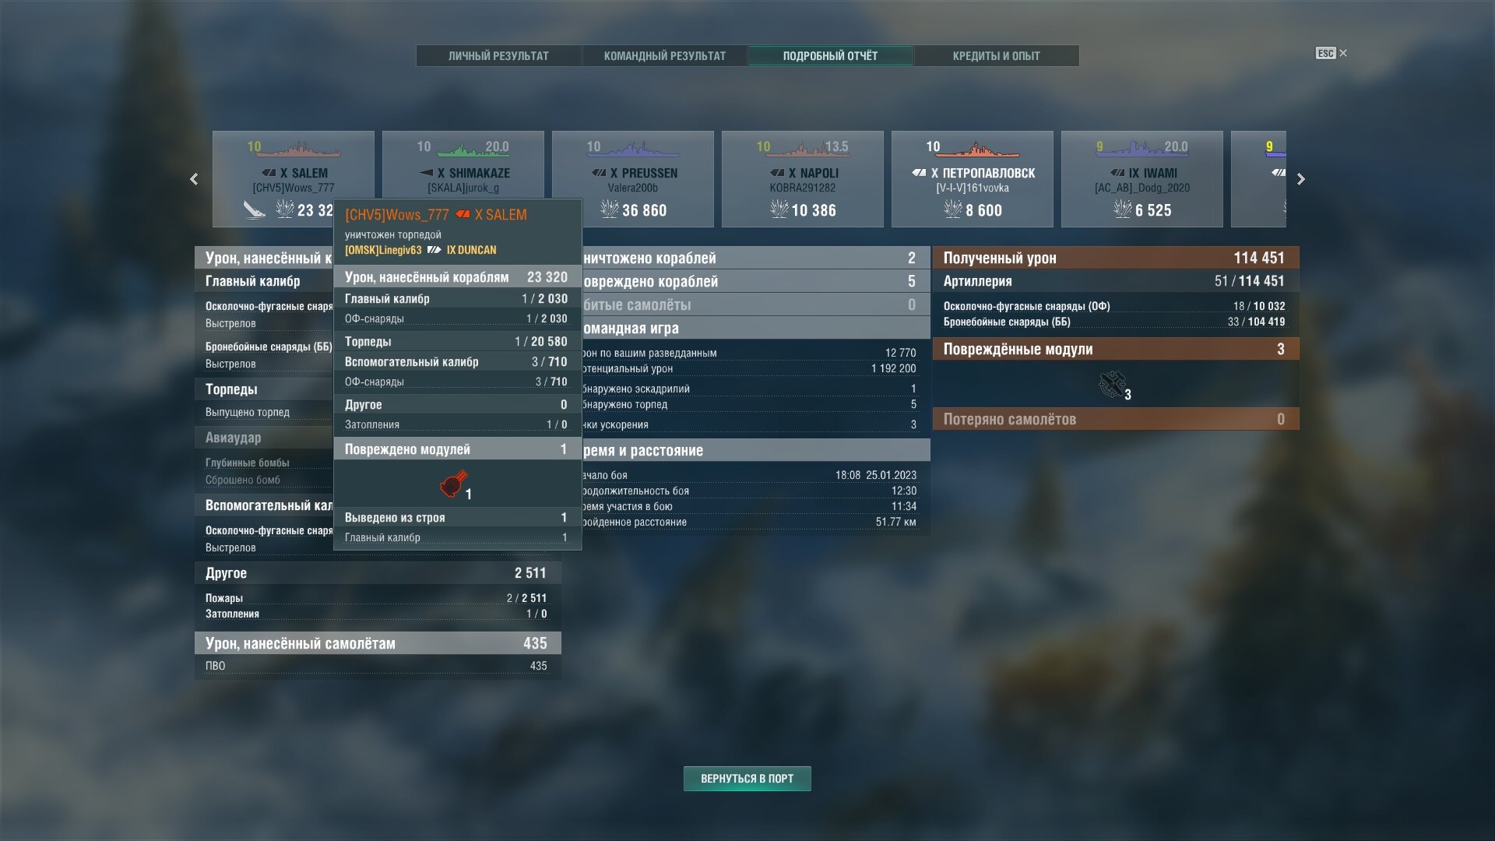Select the X Napoli ship card
The image size is (1495, 841).
803,179
